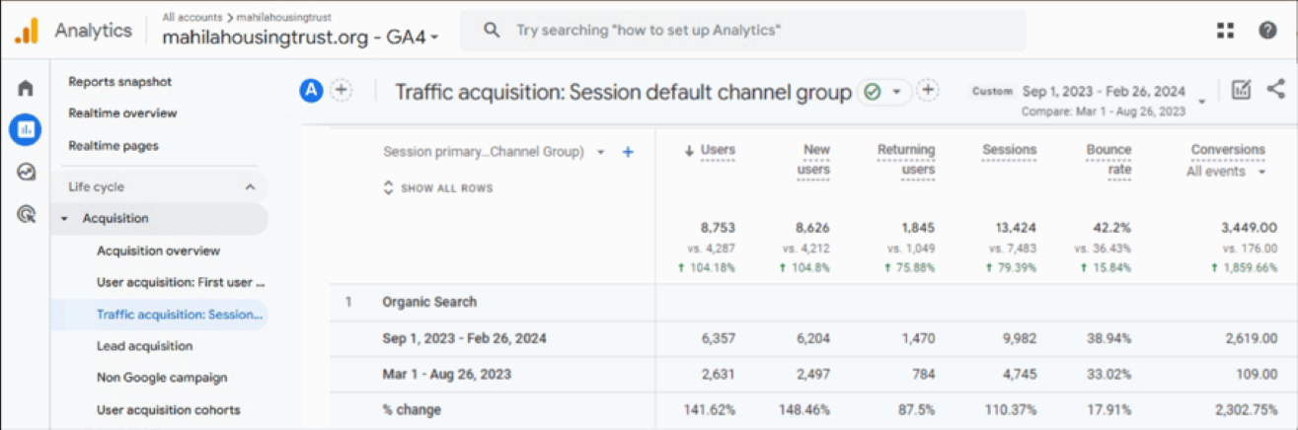Screen dimensions: 1298x430
Task: Click conversions change value 2,302.75%
Action: (1246, 410)
